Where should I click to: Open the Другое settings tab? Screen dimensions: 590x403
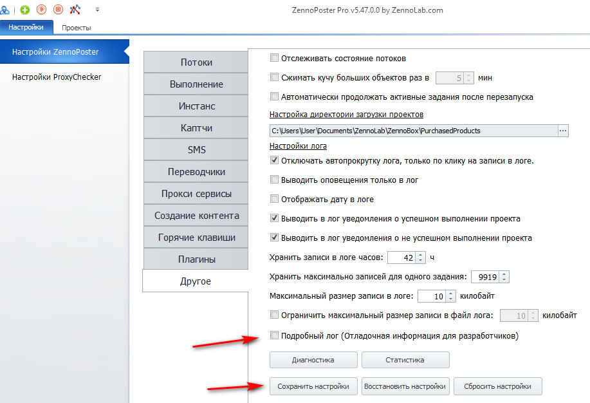coord(196,281)
